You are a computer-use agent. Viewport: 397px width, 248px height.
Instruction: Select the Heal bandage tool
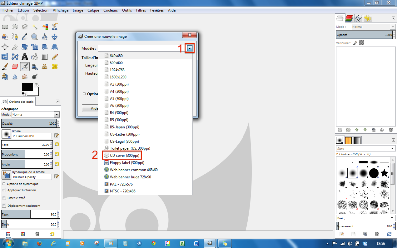click(x=55, y=66)
